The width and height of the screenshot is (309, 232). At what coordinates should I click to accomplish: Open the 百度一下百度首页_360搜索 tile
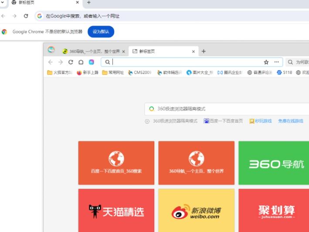(116, 163)
